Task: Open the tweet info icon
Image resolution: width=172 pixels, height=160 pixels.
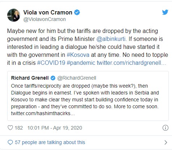Action: [165, 128]
